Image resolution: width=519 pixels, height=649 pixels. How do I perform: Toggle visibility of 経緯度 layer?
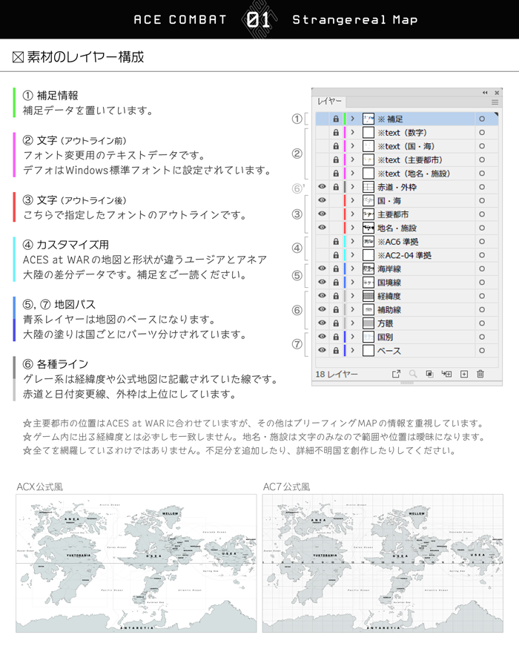pos(323,295)
